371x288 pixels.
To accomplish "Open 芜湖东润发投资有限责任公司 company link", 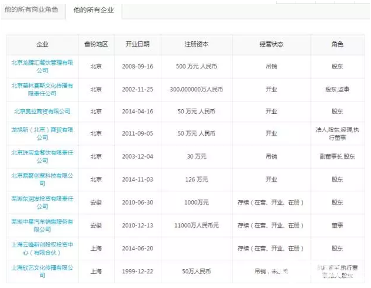I will pyautogui.click(x=42, y=202).
